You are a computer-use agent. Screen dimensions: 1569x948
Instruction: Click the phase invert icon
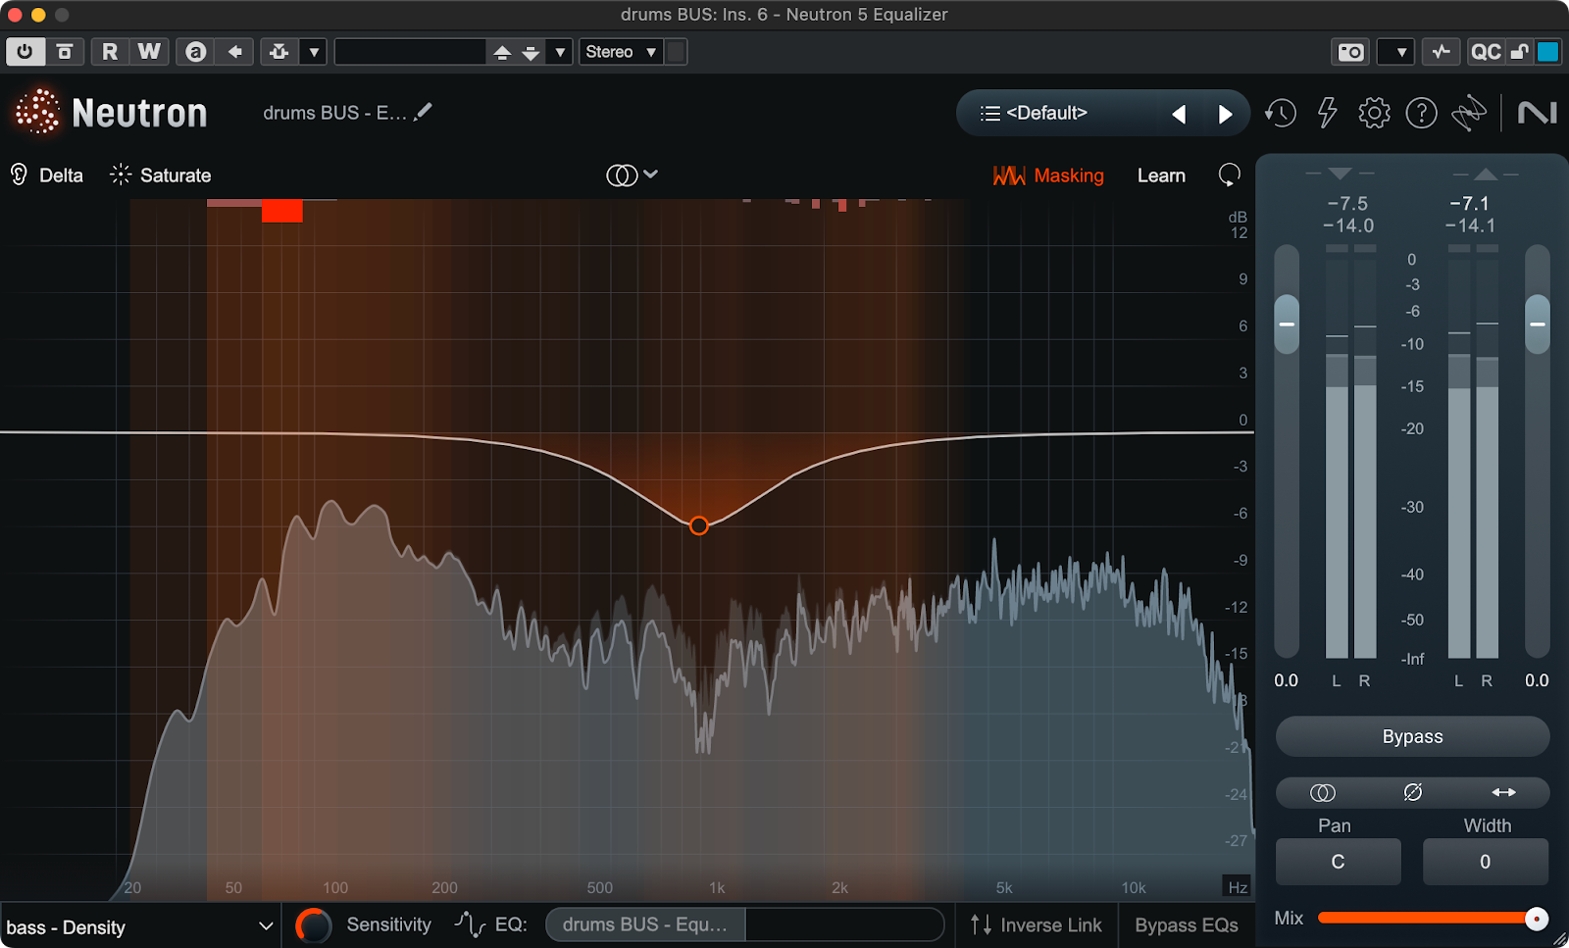tap(1412, 792)
